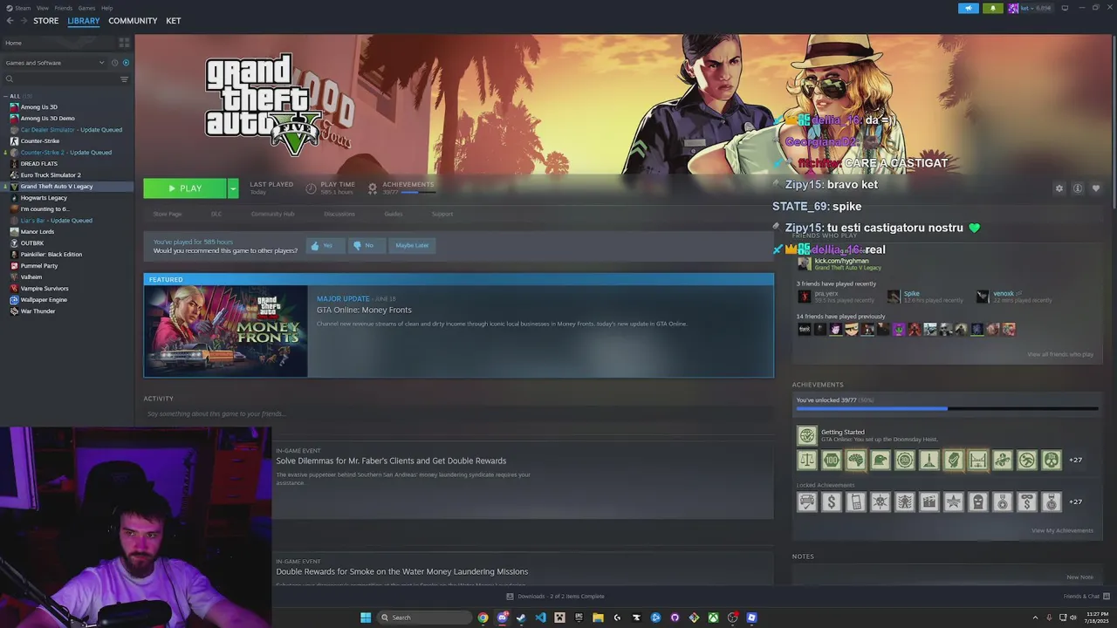Screen dimensions: 1117x628
Task: Click the Say something activity field
Action: 458,413
